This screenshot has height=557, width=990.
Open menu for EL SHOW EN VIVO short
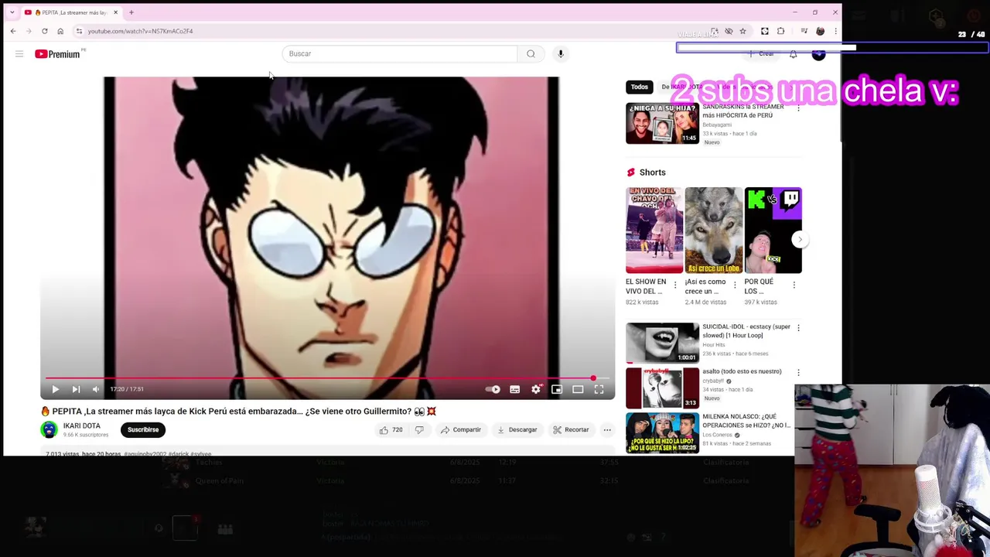point(674,285)
